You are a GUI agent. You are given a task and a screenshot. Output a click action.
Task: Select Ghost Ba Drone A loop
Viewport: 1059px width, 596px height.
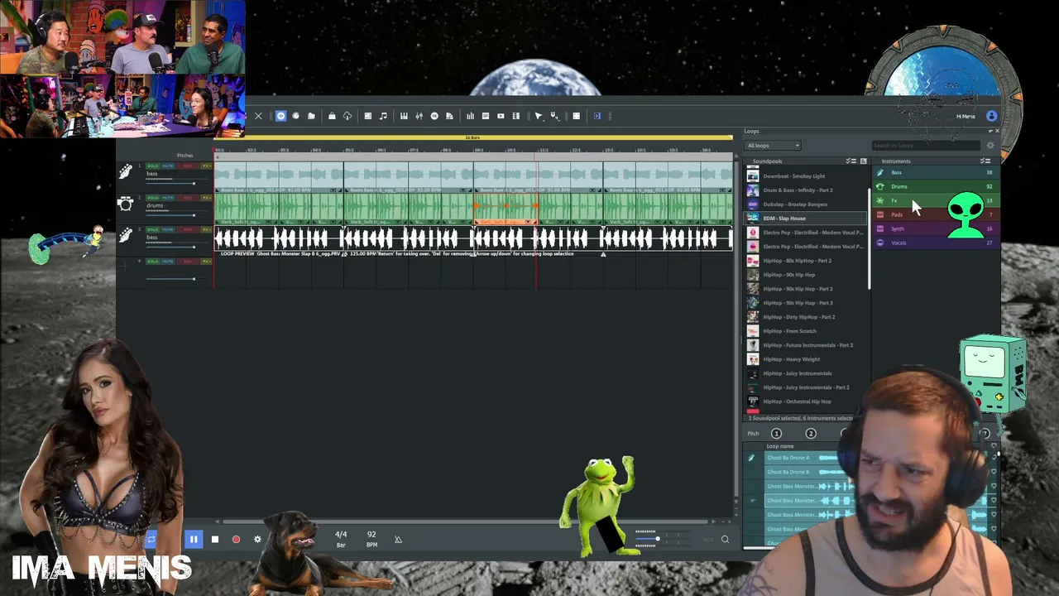coord(788,458)
